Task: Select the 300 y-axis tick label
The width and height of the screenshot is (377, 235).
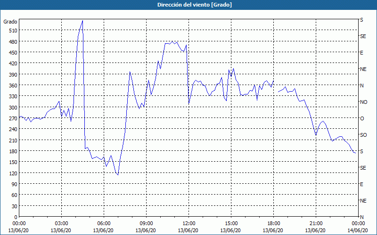Action: point(13,108)
